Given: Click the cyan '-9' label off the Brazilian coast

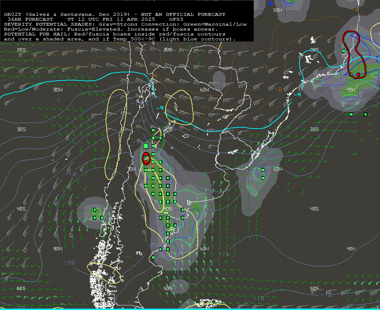Looking at the screenshot, I should (x=297, y=95).
